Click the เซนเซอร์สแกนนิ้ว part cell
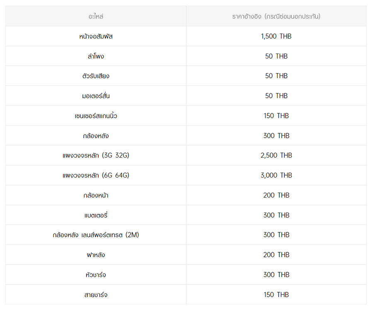 tap(96, 116)
